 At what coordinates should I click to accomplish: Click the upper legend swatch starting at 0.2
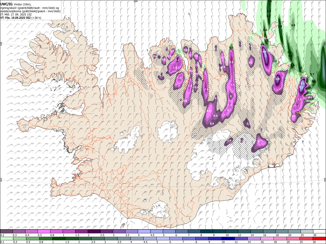(x=7, y=231)
